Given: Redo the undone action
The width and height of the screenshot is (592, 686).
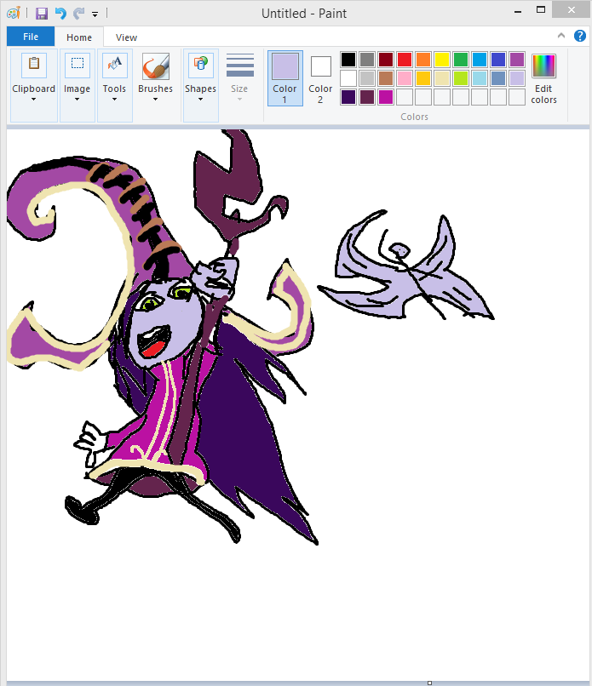Looking at the screenshot, I should pos(79,14).
